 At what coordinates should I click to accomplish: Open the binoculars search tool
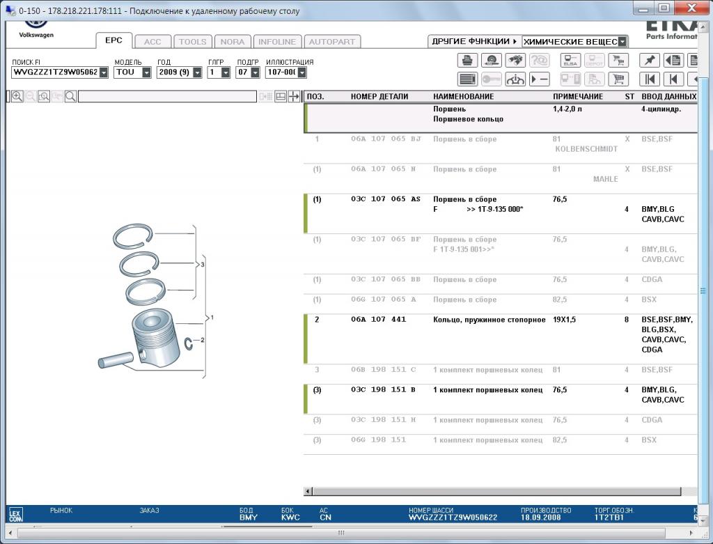click(515, 60)
